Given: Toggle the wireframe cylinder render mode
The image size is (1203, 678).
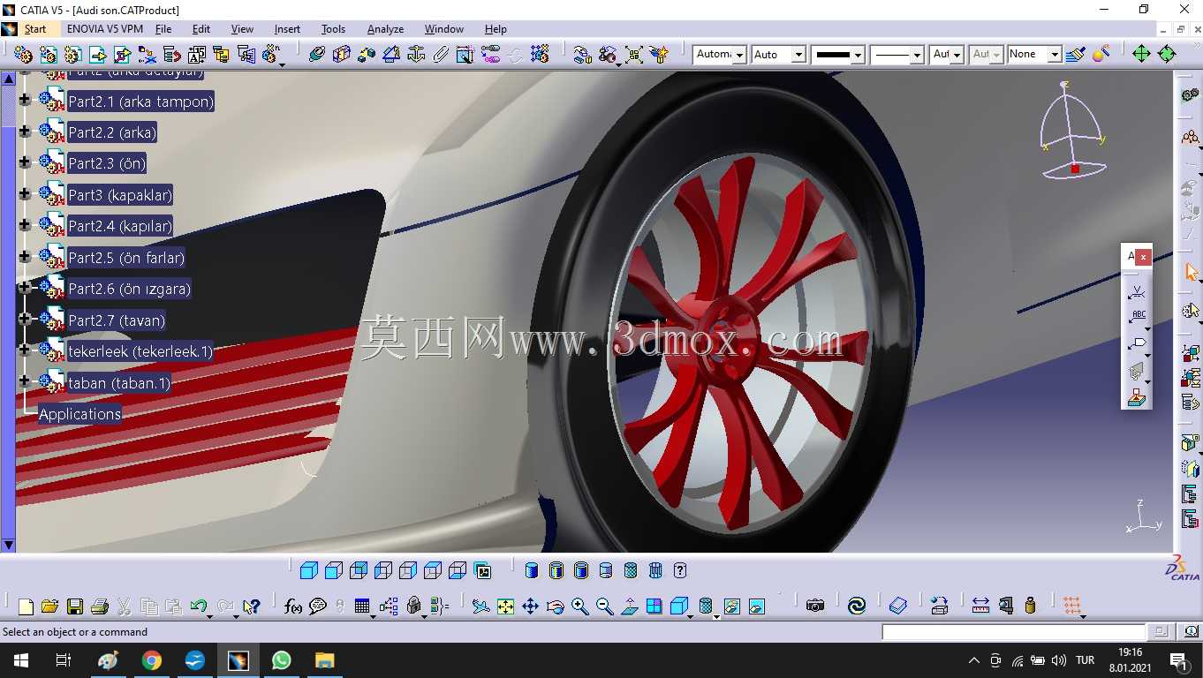Looking at the screenshot, I should pyautogui.click(x=655, y=570).
